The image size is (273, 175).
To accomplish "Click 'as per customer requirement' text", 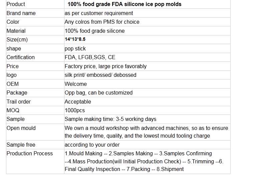I will tap(99, 13).
